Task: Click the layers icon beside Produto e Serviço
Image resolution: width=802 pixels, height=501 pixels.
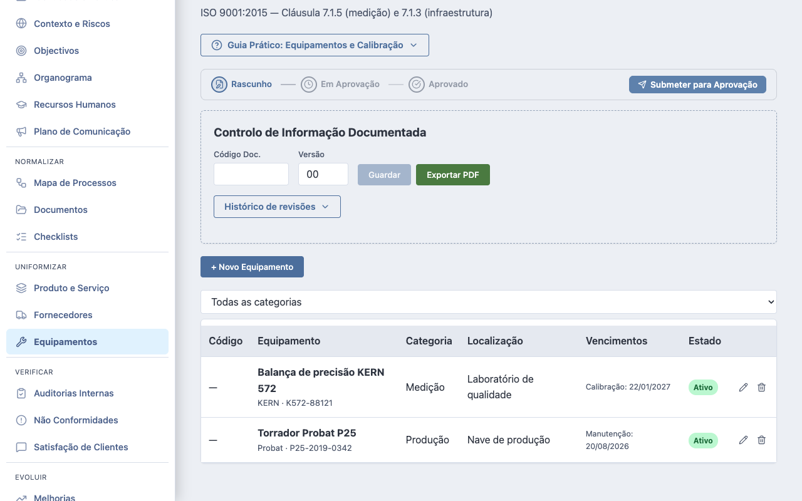Action: pyautogui.click(x=21, y=288)
